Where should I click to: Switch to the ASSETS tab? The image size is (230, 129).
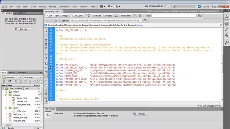coord(12,73)
